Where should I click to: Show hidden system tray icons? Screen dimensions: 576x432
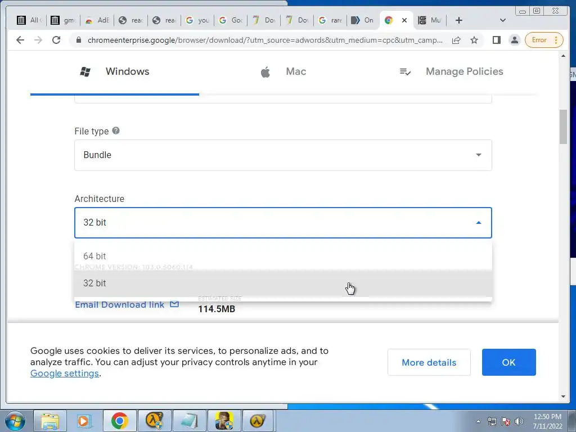coord(478,421)
